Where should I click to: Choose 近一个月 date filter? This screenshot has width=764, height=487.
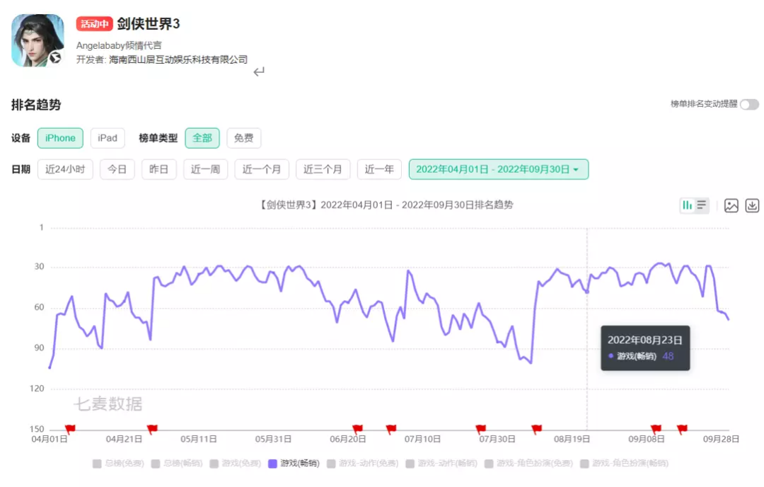262,169
